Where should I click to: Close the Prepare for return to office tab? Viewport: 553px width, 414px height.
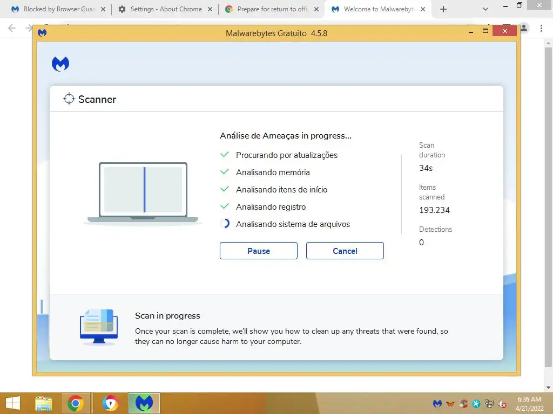pos(316,9)
